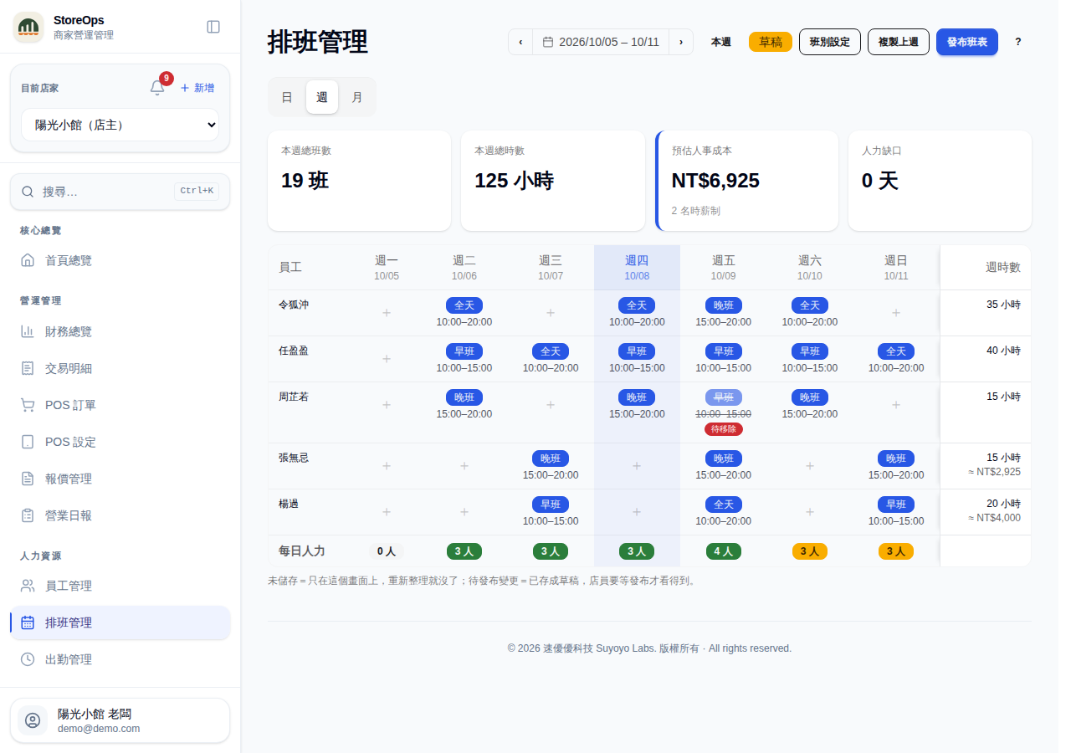The width and height of the screenshot is (1071, 753).
Task: Open 財務總覽 chart icon
Action: coord(28,331)
